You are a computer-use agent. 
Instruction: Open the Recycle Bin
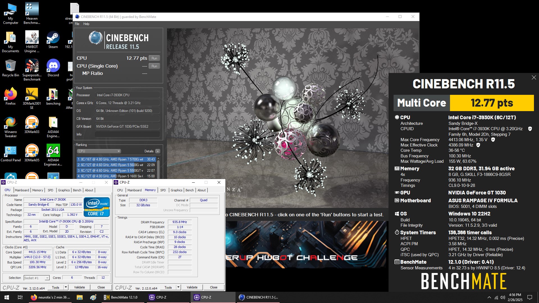[10, 68]
